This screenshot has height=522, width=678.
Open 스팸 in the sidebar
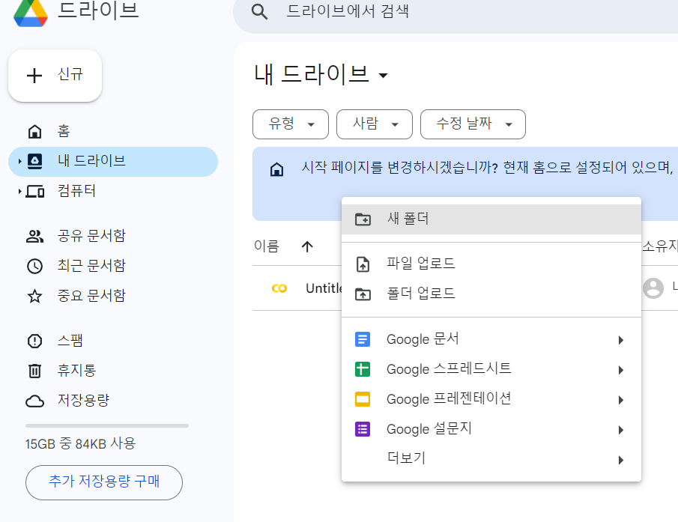(113, 341)
